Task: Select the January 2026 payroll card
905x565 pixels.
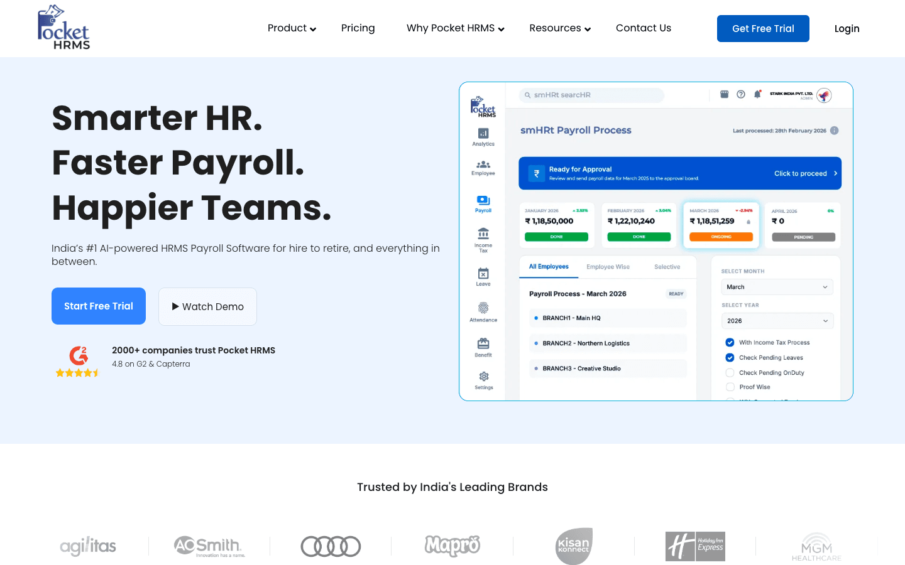Action: [x=556, y=225]
